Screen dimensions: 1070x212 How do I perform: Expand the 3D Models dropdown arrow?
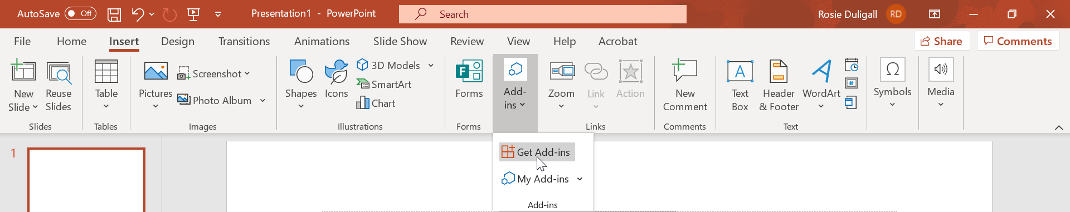[x=431, y=66]
